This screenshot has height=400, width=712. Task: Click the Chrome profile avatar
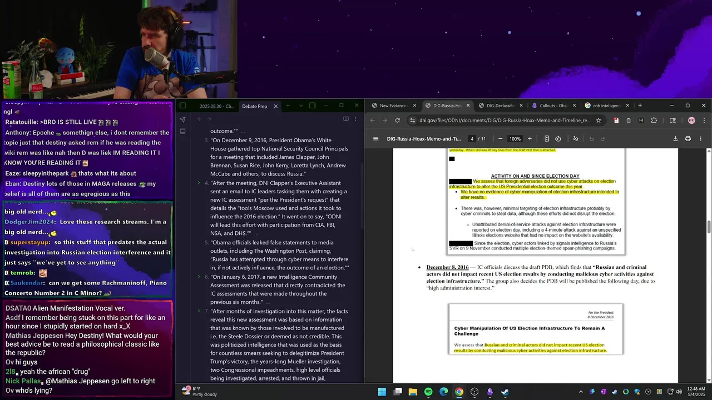[x=691, y=120]
